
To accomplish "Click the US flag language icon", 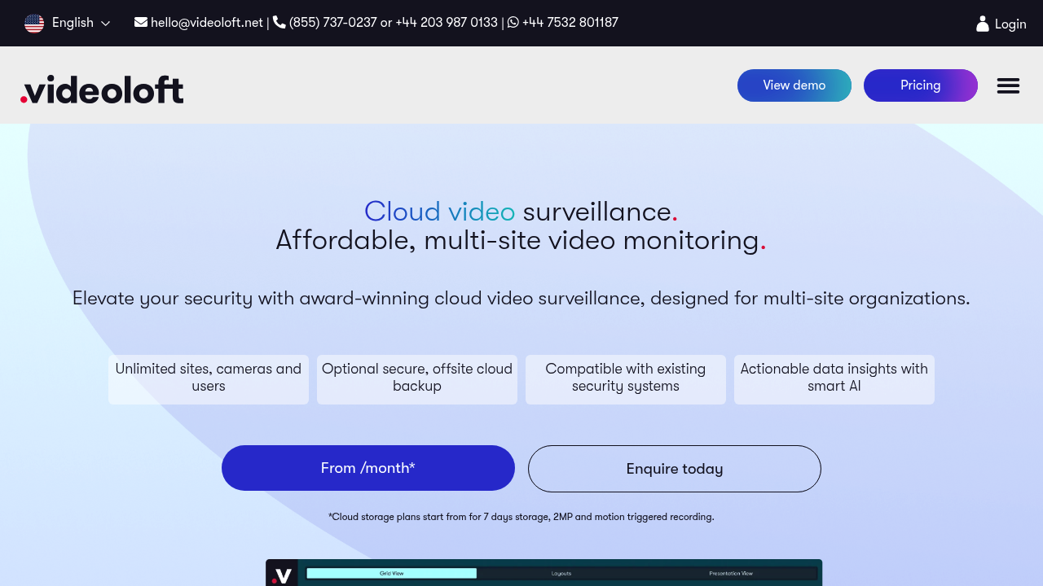I will tap(34, 24).
